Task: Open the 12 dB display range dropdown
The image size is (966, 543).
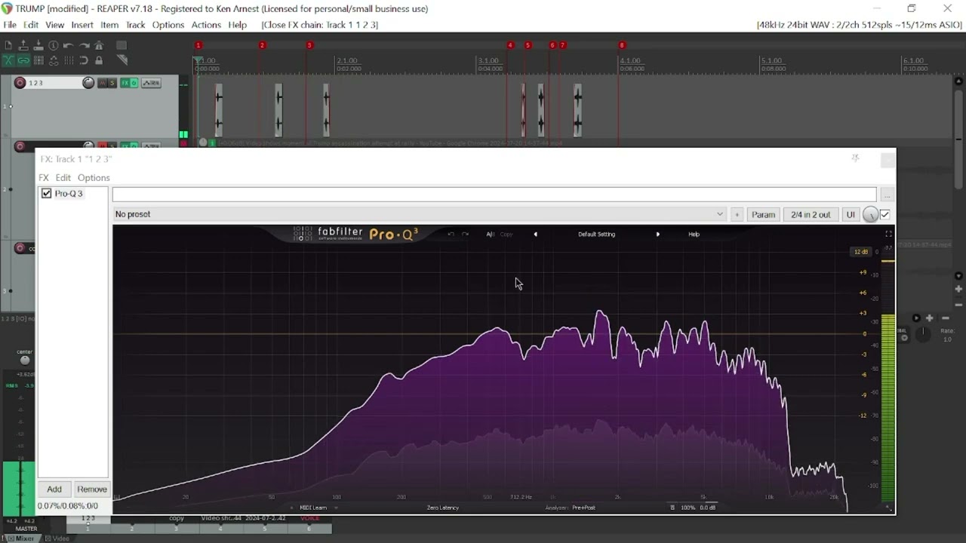Action: [x=862, y=252]
